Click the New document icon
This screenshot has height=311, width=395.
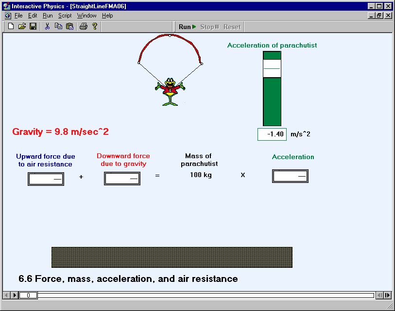coord(11,26)
